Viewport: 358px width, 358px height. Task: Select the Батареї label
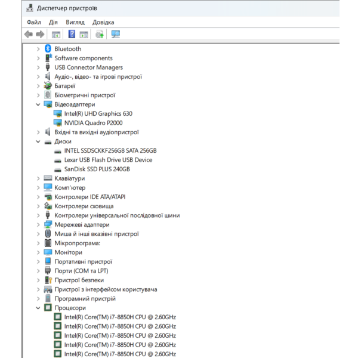point(65,86)
